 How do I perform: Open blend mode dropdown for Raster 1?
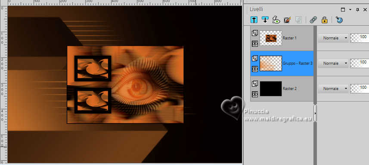(333, 38)
